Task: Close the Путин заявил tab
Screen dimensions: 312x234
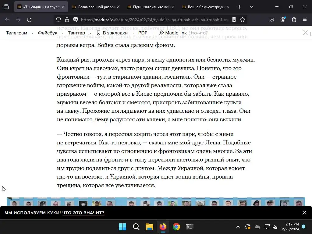Action: point(173,7)
